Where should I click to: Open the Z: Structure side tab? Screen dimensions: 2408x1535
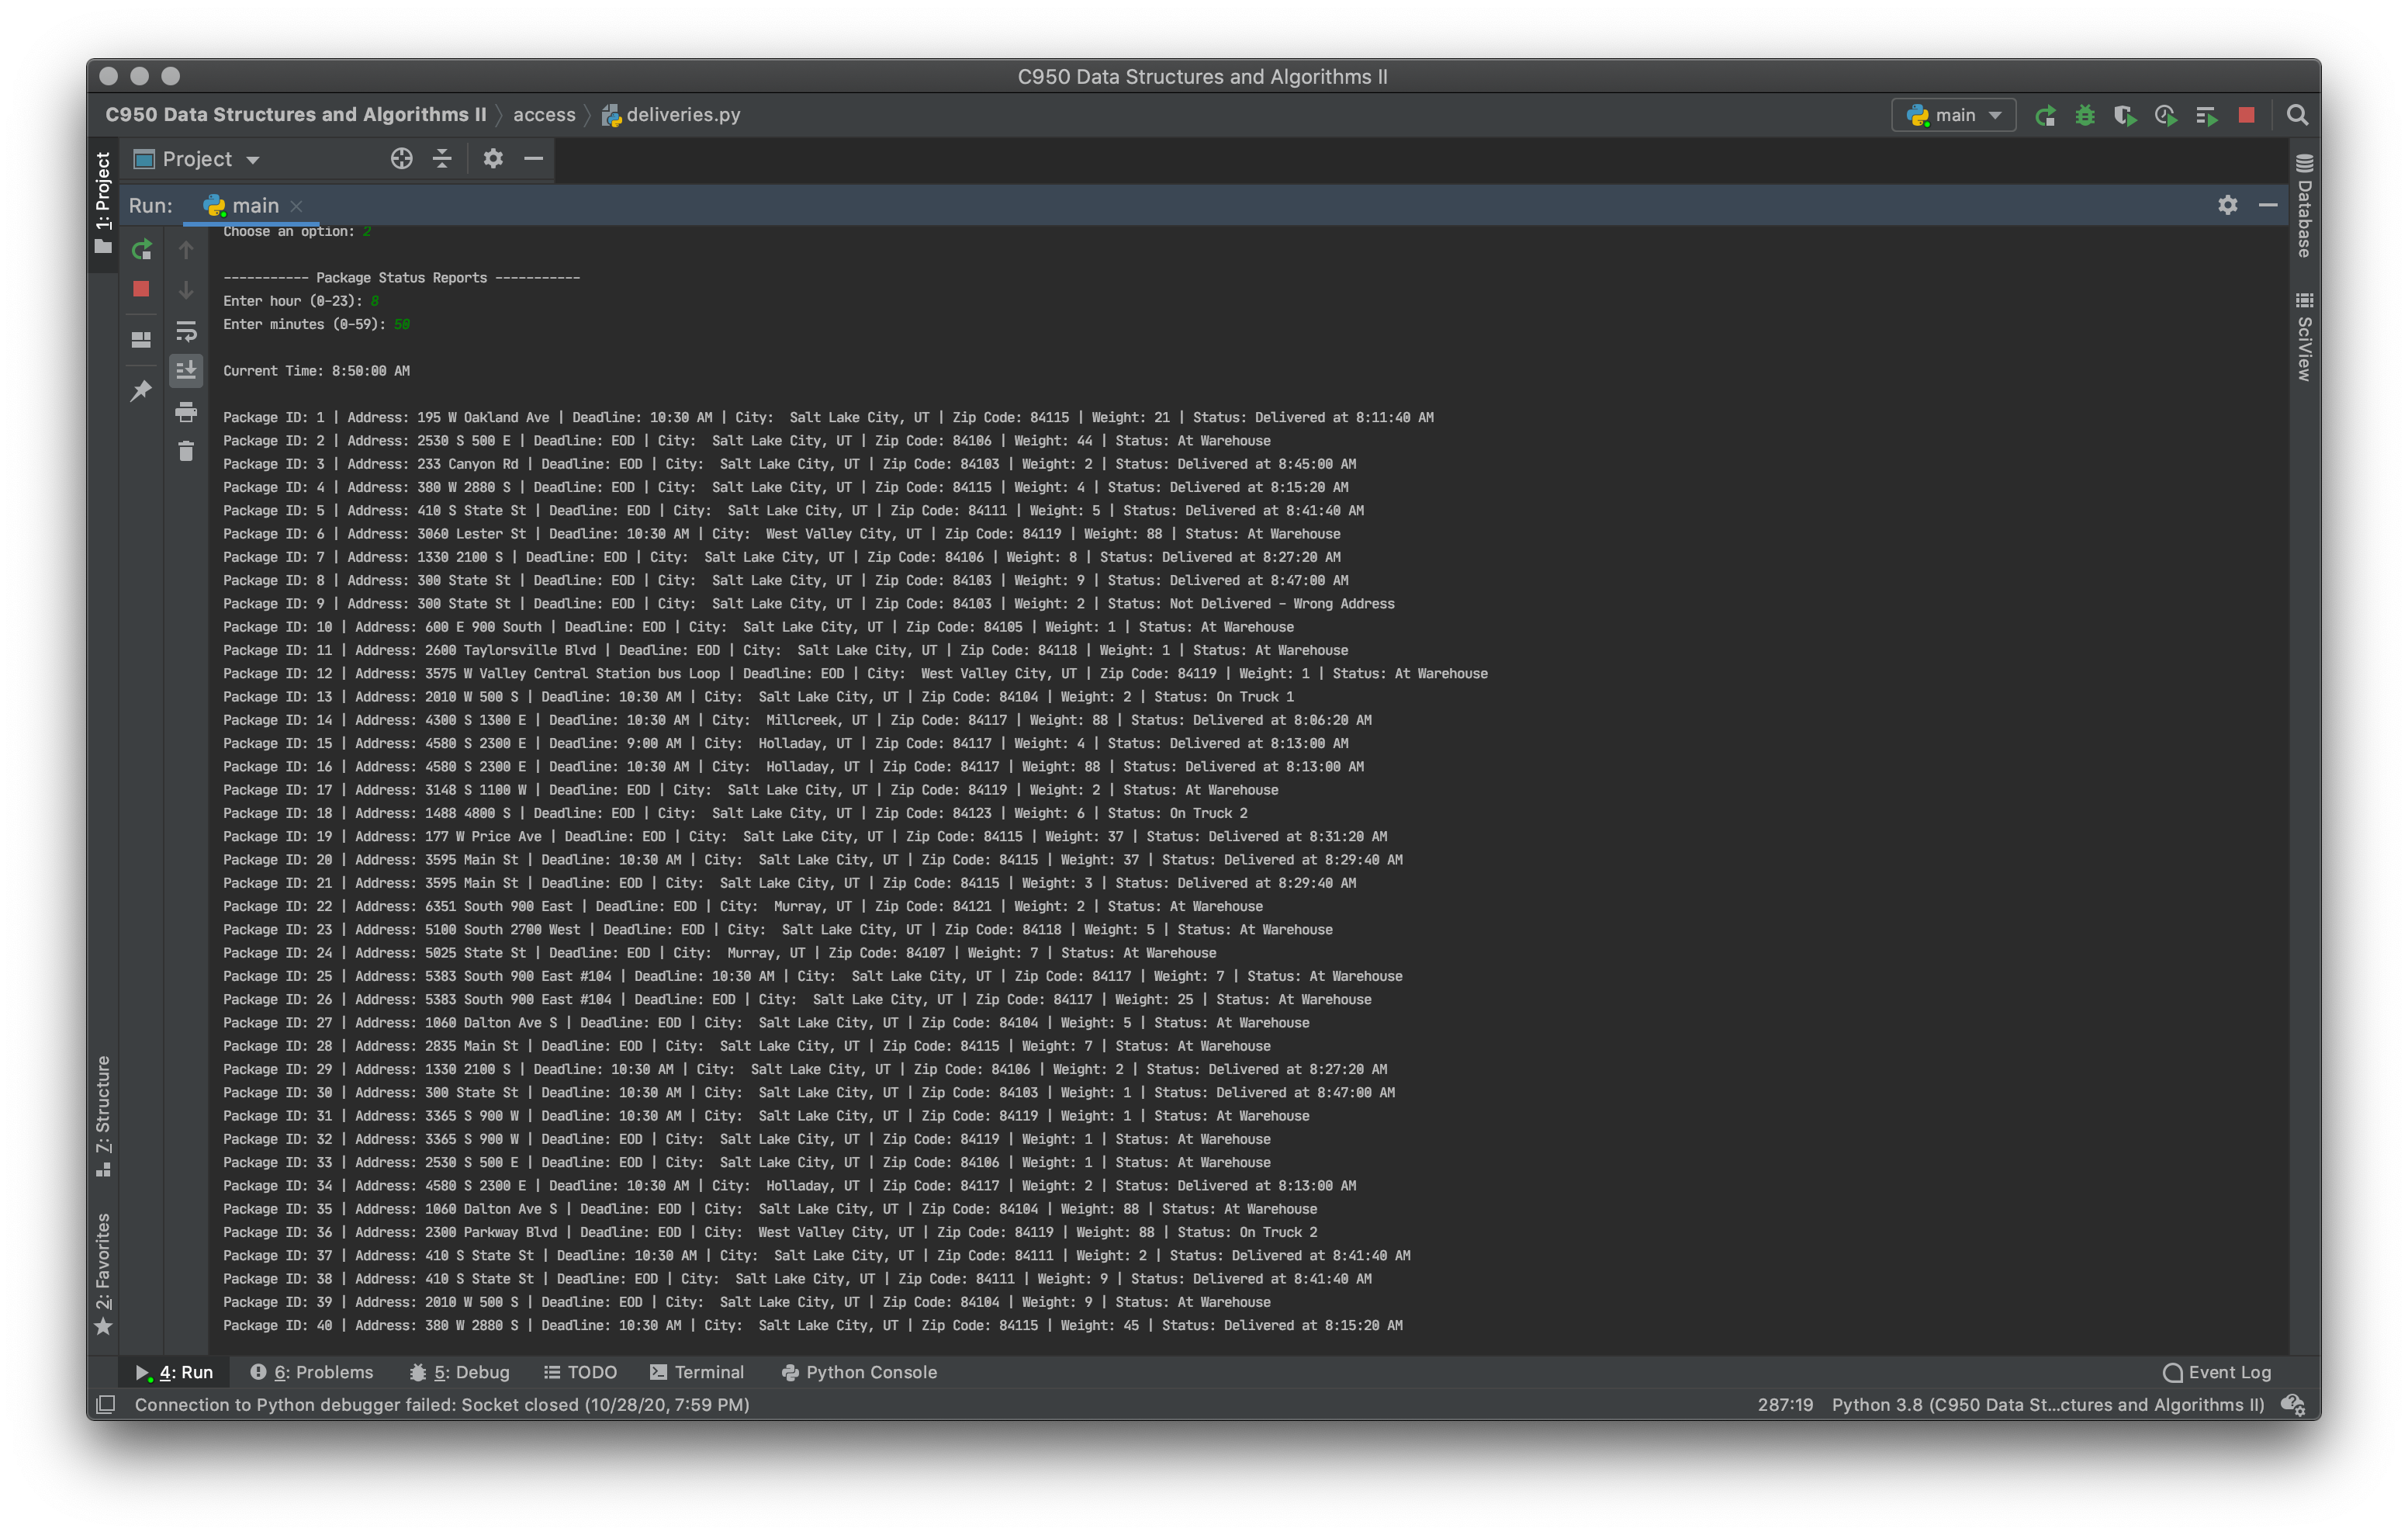coord(103,1116)
